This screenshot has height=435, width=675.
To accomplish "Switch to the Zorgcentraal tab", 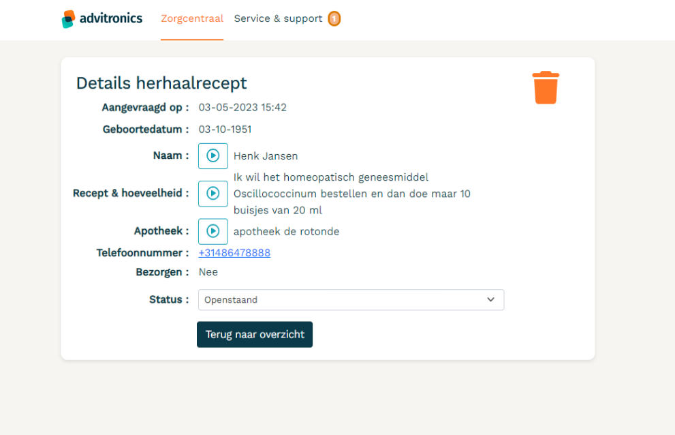I will pos(191,19).
